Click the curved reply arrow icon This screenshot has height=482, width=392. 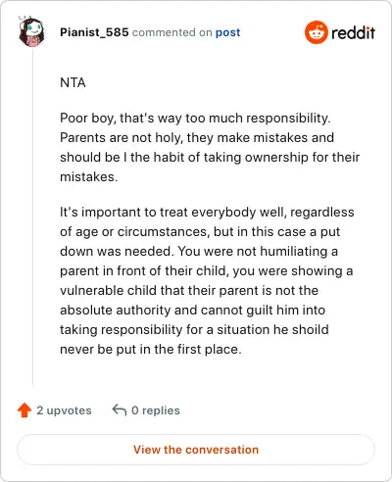coord(120,410)
